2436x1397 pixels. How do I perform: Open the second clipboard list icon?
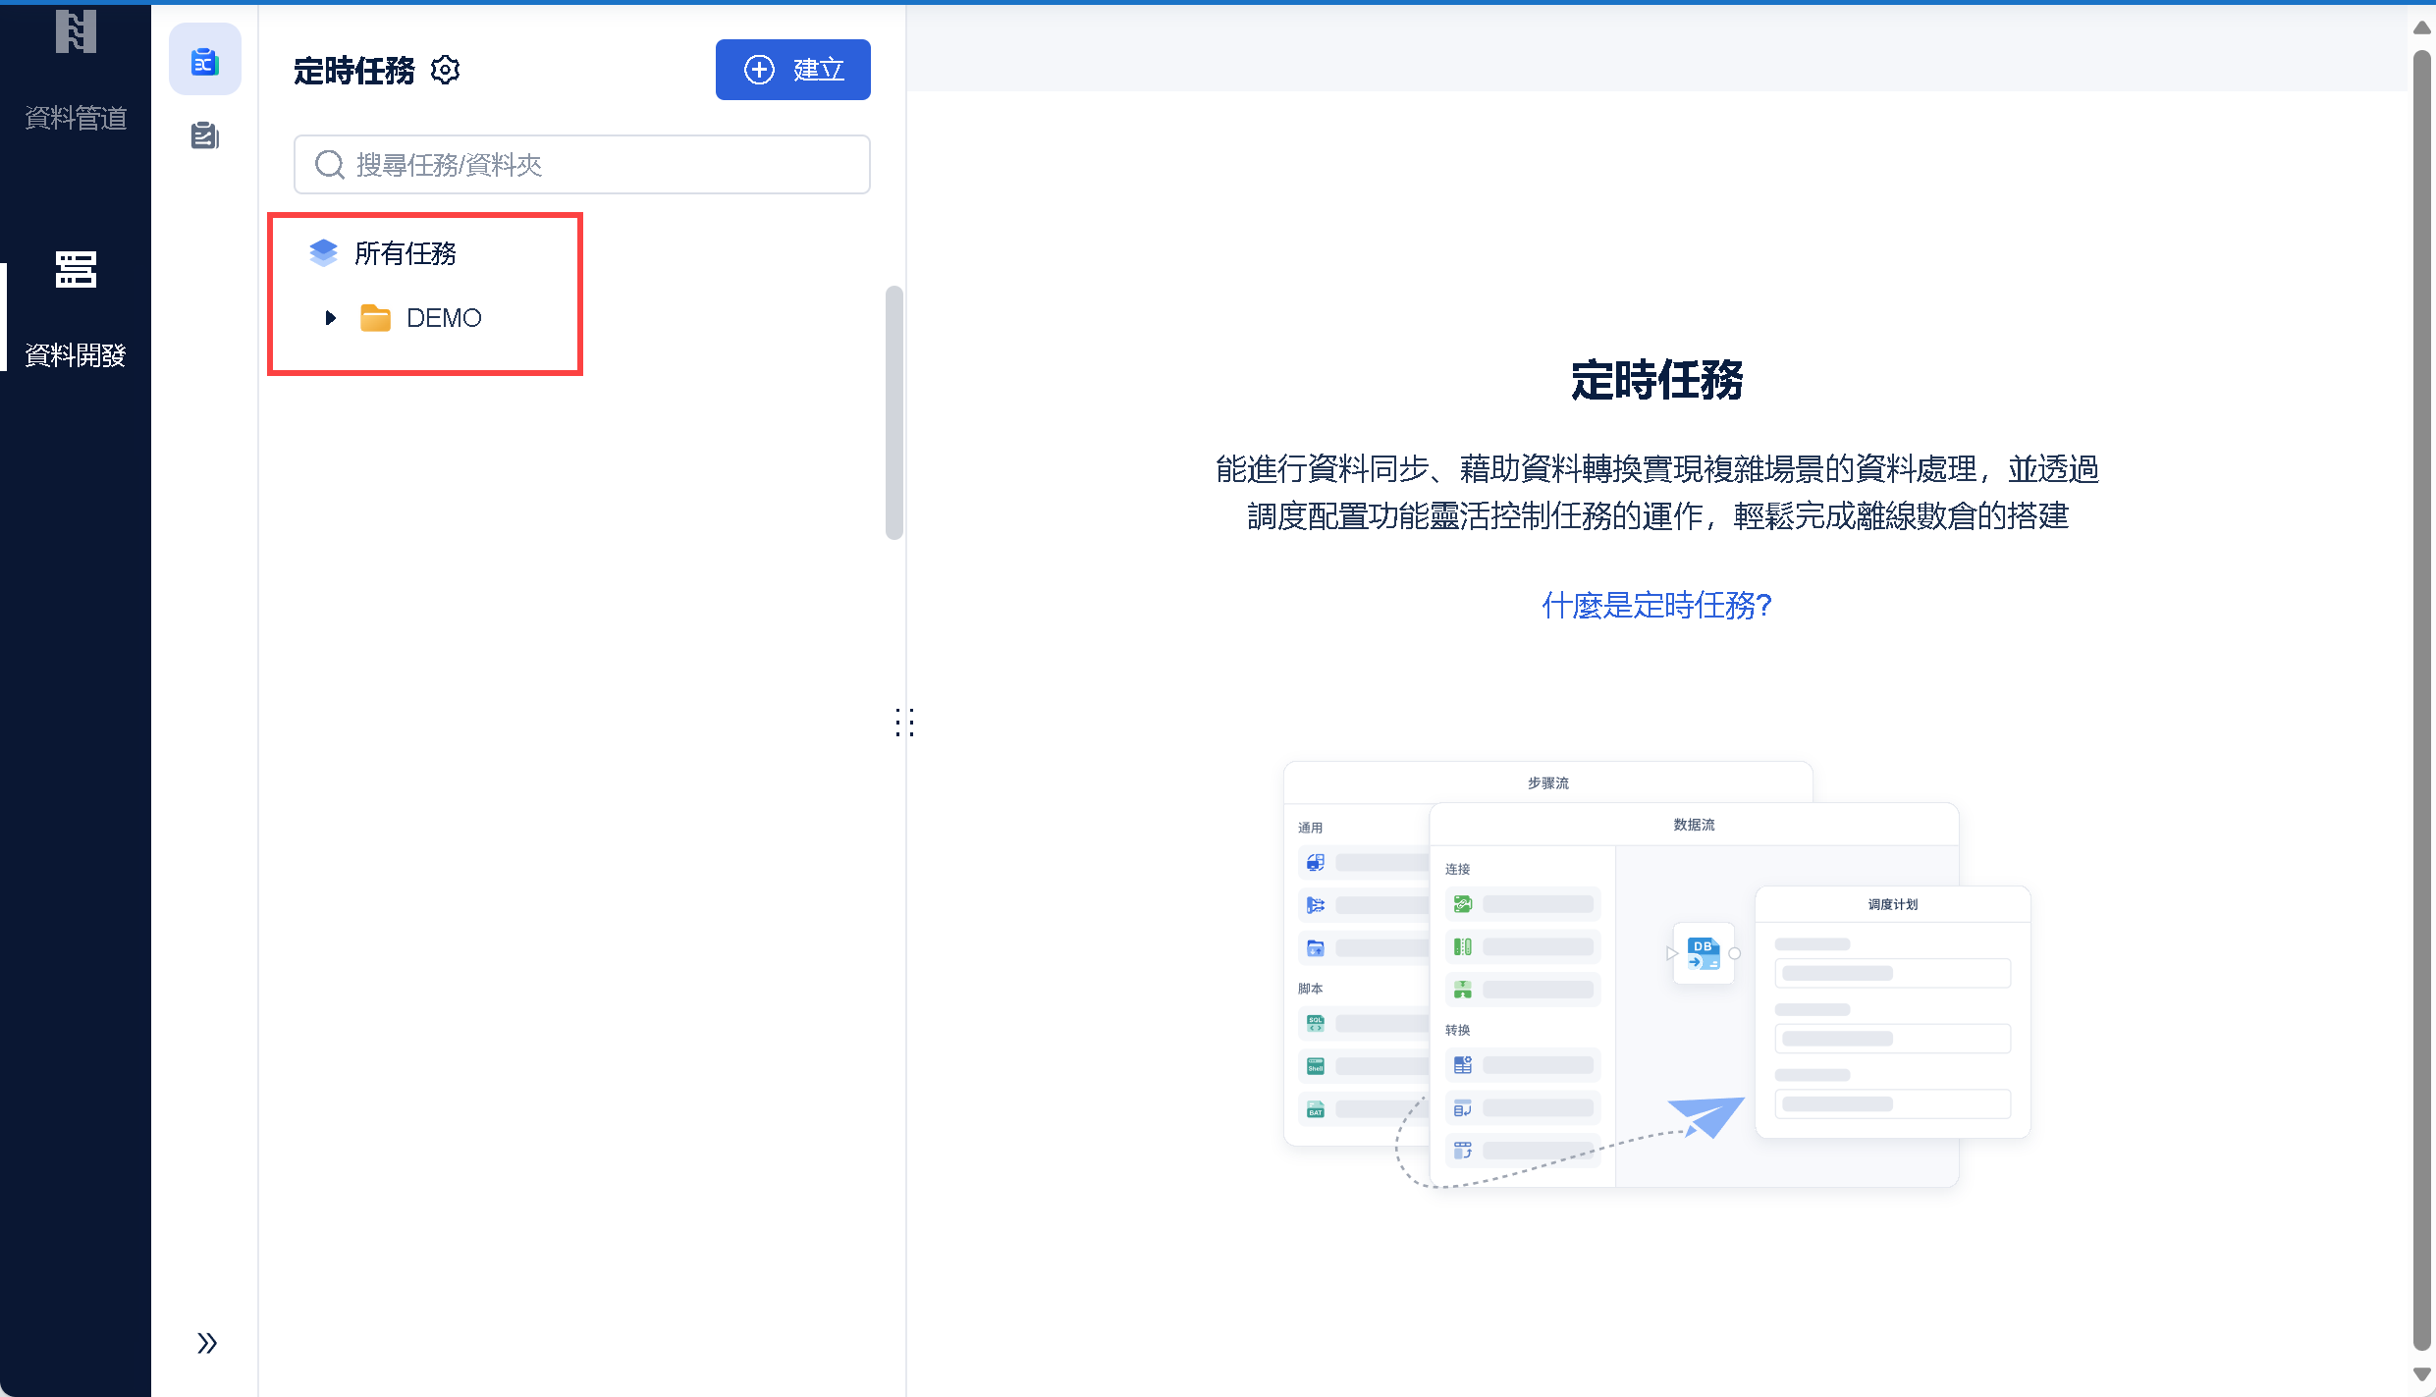tap(204, 135)
